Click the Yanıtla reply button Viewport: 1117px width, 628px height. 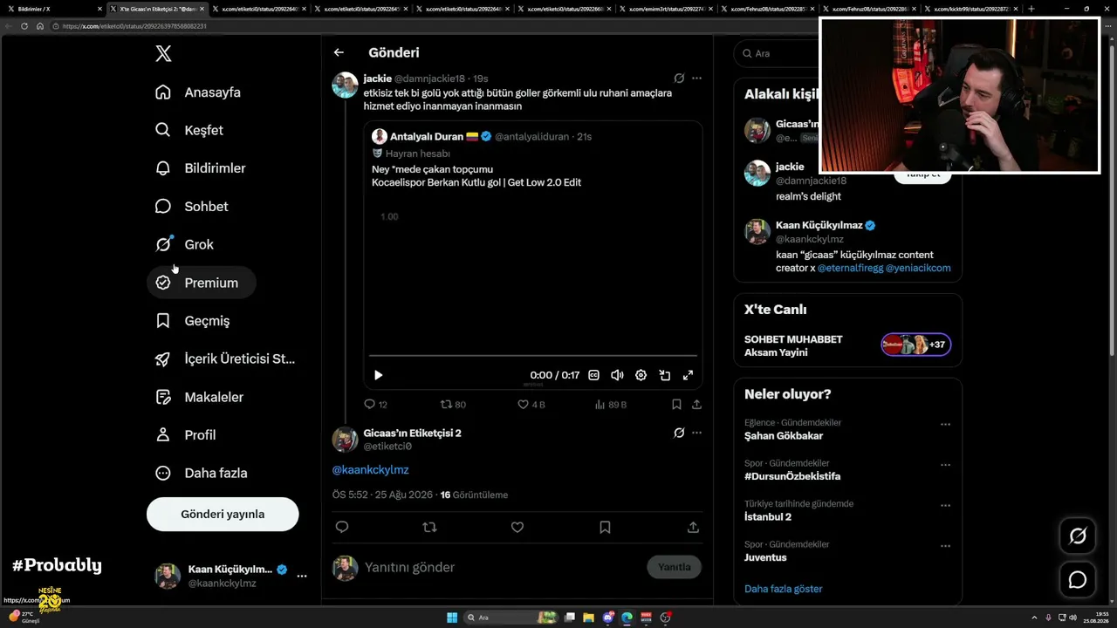pyautogui.click(x=674, y=567)
